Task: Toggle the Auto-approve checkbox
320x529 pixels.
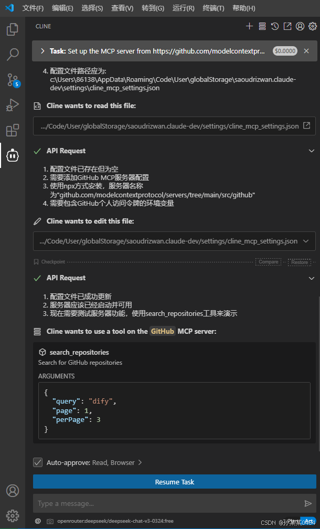Action: click(x=38, y=462)
